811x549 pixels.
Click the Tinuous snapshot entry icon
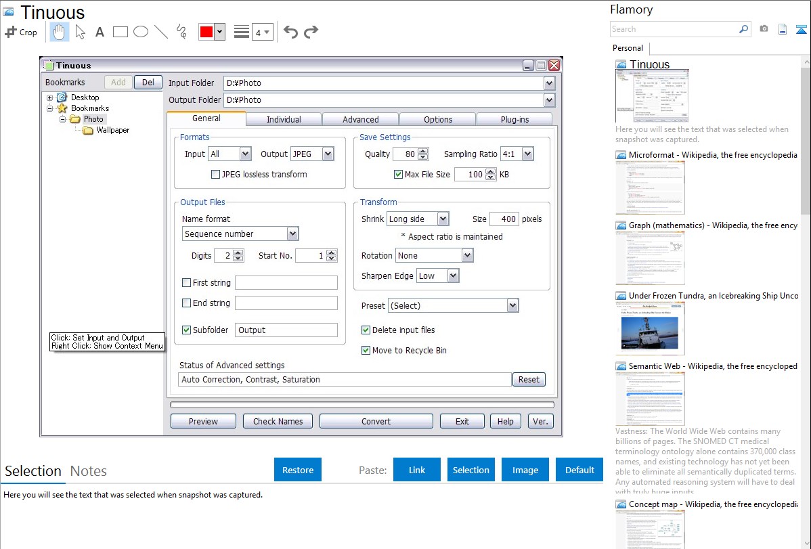621,65
